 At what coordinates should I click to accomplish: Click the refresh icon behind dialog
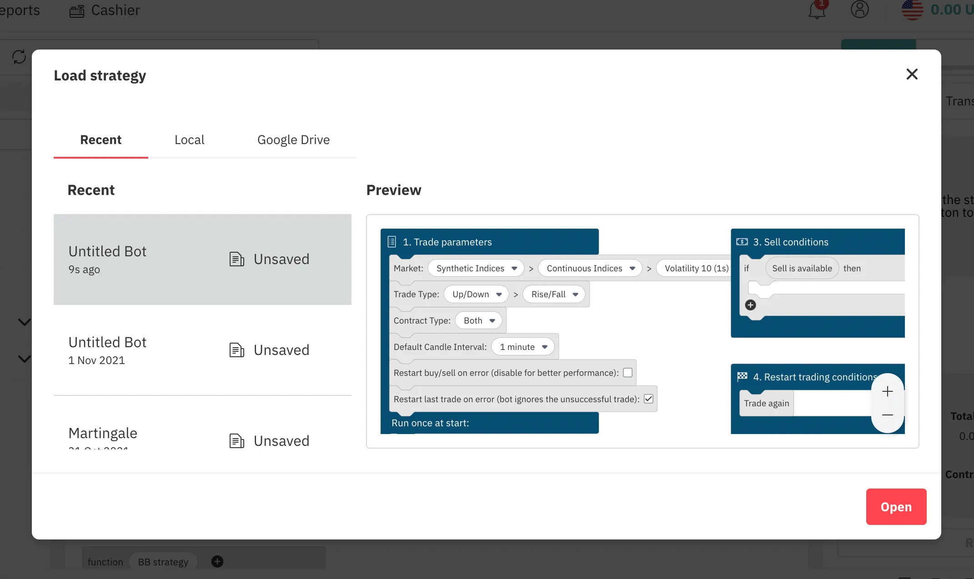tap(19, 57)
